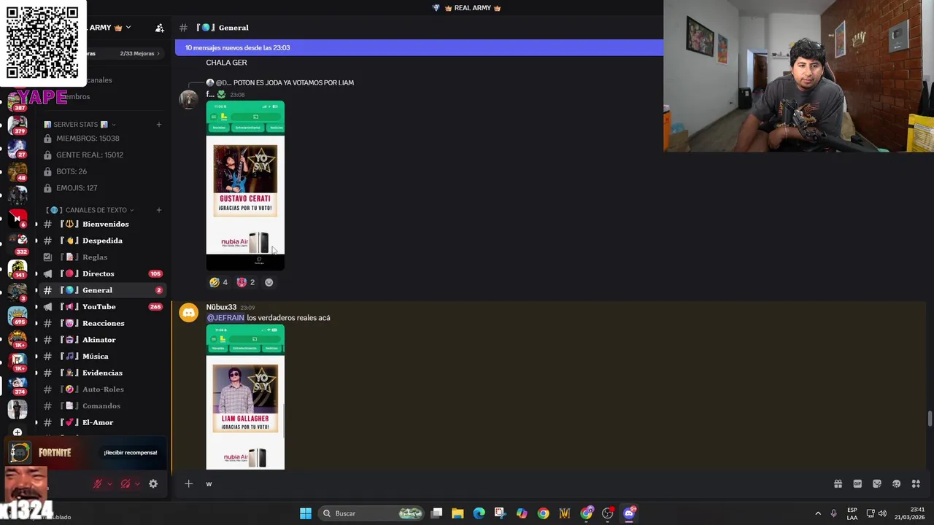Open the Gustavo Cerati image attachment

pos(245,186)
